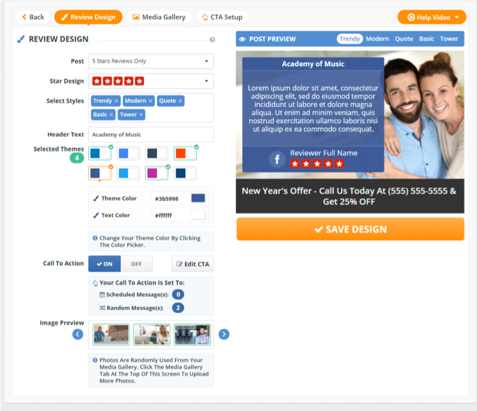477x411 pixels.
Task: Turn Call To Action ON
Action: click(105, 264)
